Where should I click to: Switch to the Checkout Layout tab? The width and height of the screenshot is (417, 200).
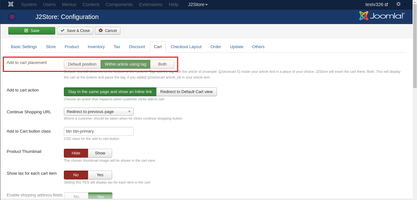tap(186, 47)
